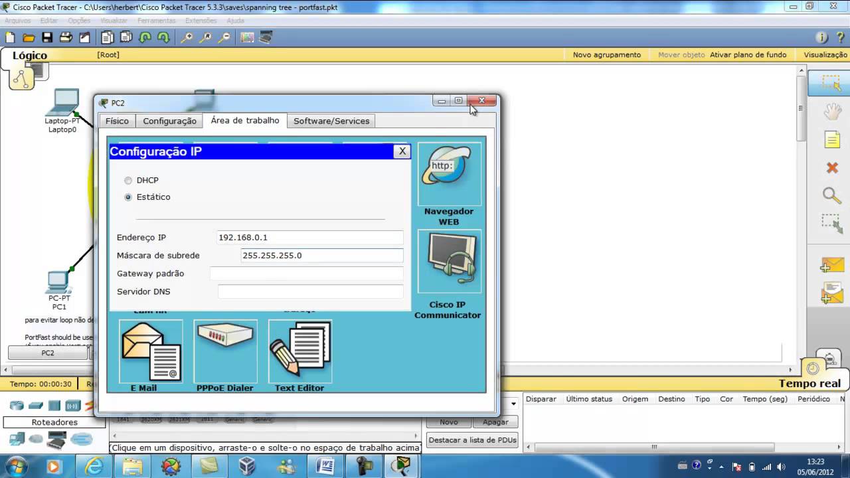The height and width of the screenshot is (478, 850).
Task: Click the Novo agrupamento button
Action: click(607, 55)
